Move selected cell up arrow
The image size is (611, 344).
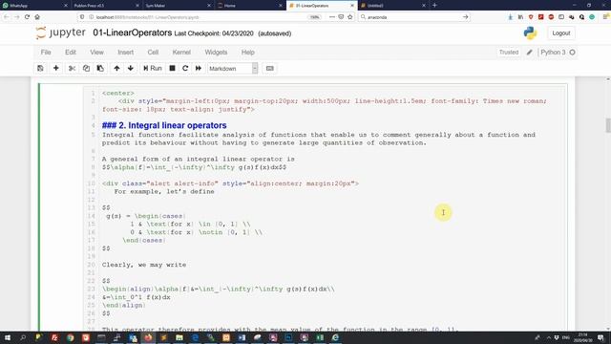pos(116,68)
